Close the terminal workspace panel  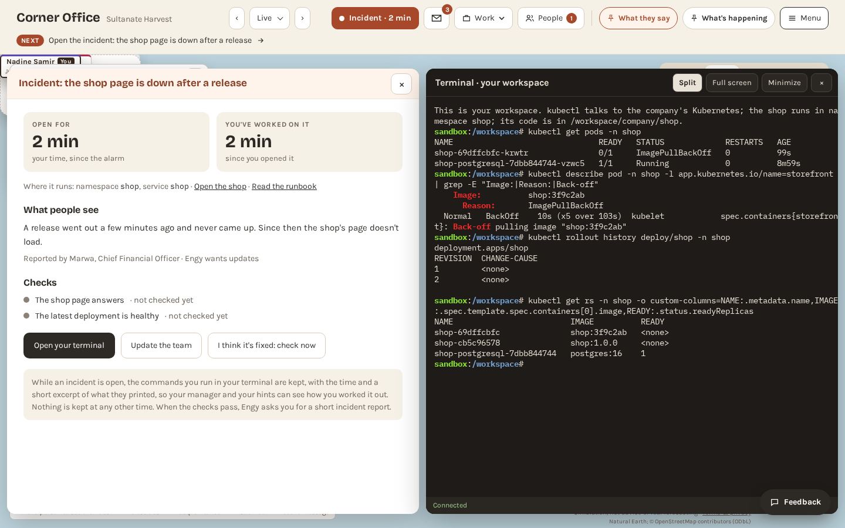[x=822, y=83]
